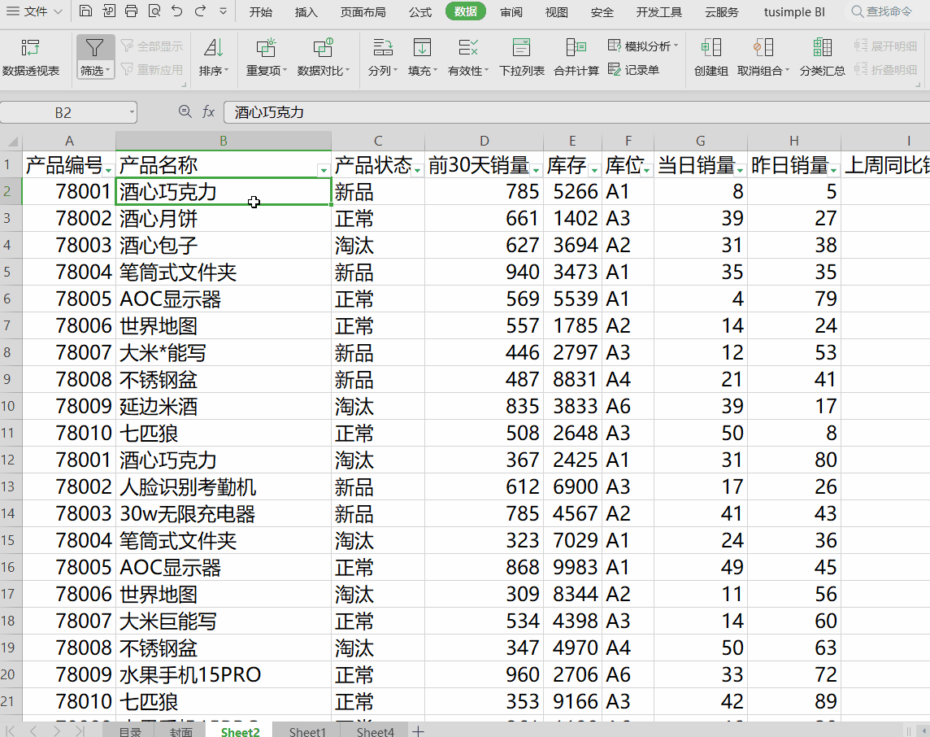Expand the quick access toolbar dropdown
930x737 pixels.
tap(223, 11)
